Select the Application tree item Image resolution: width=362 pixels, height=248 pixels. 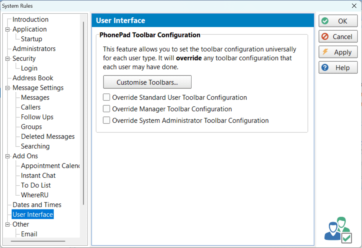30,29
